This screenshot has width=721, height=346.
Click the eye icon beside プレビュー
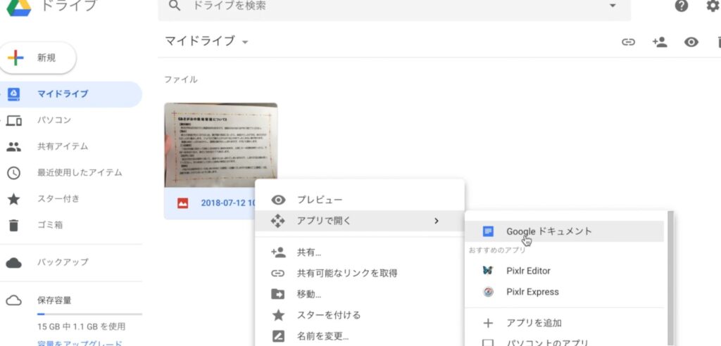(278, 200)
